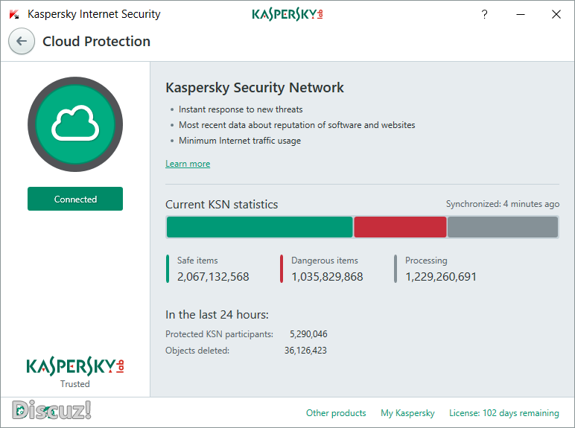The image size is (575, 428).
Task: Click the gray processing bar segment
Action: coord(503,227)
